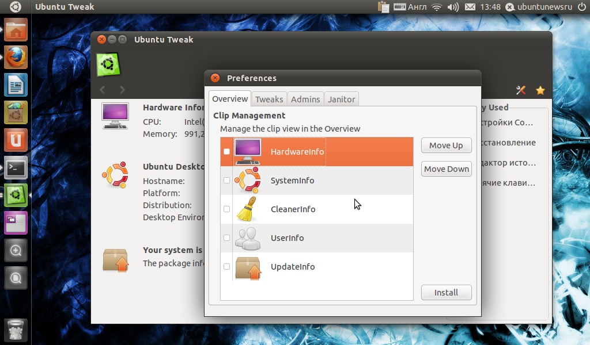Select Ubuntu Tweak icon in the launcher
The image size is (590, 345).
coord(16,195)
